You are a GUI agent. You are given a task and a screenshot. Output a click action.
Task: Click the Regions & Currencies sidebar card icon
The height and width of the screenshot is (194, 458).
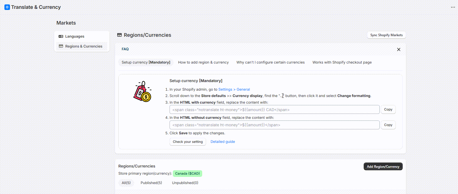(x=61, y=46)
